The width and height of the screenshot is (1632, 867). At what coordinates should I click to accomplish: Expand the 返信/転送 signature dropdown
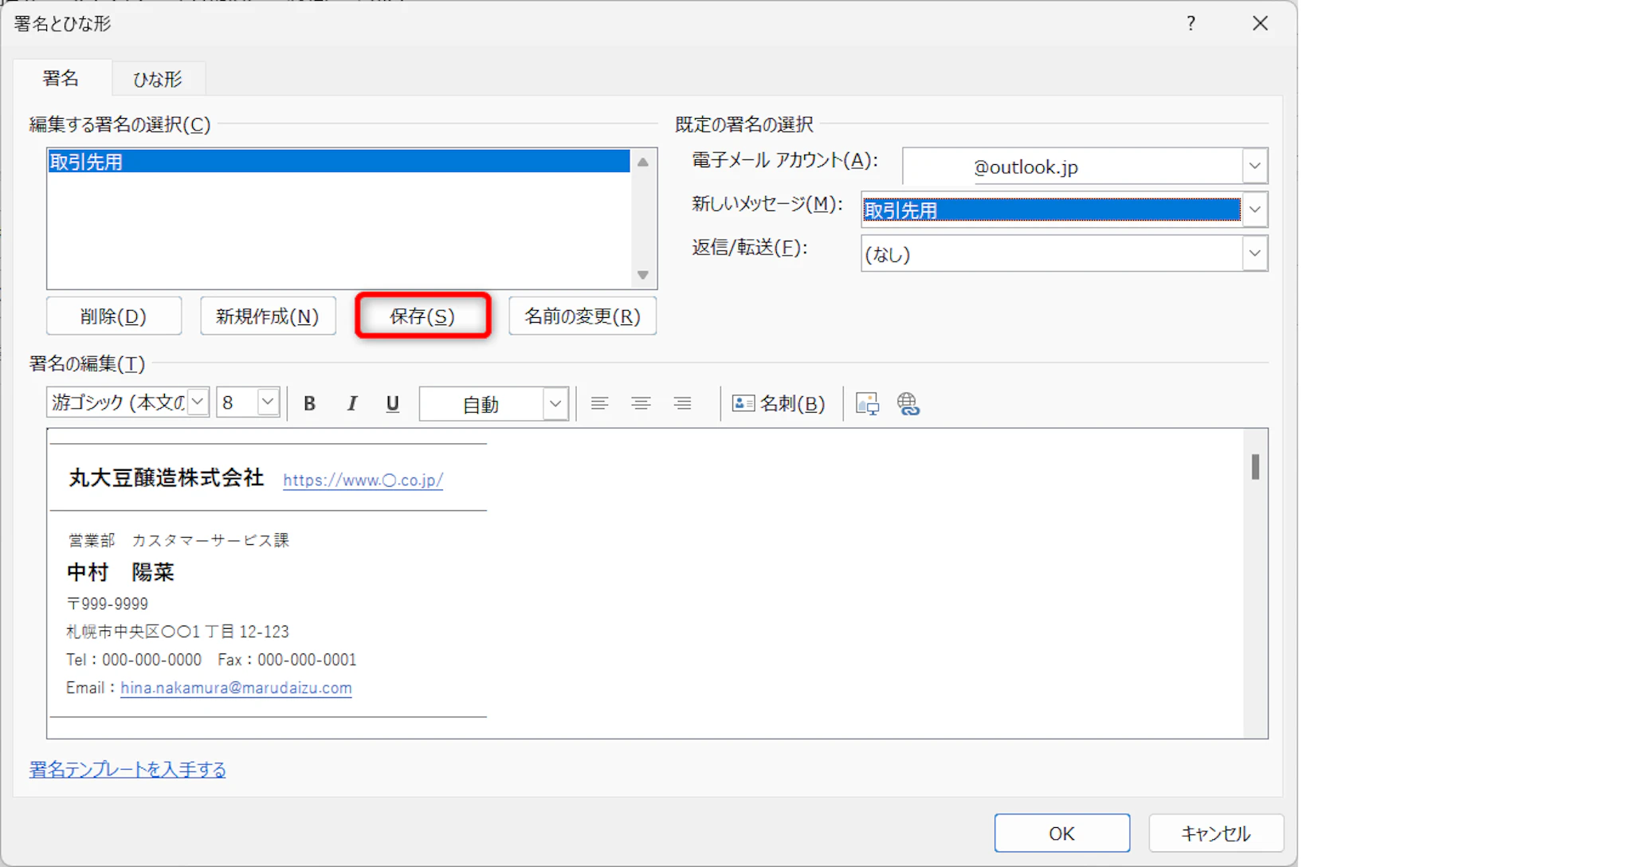(1254, 254)
